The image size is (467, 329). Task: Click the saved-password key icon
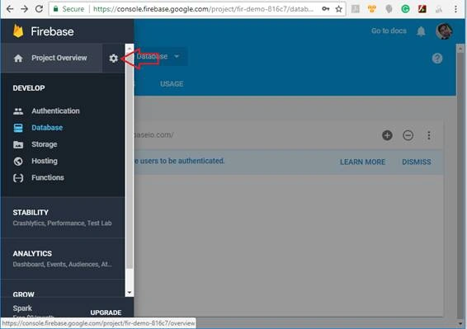pyautogui.click(x=326, y=9)
